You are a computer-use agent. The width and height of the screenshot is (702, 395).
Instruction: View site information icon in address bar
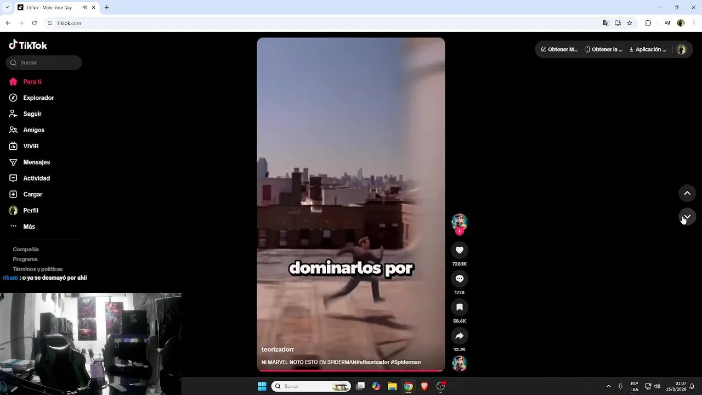point(50,23)
